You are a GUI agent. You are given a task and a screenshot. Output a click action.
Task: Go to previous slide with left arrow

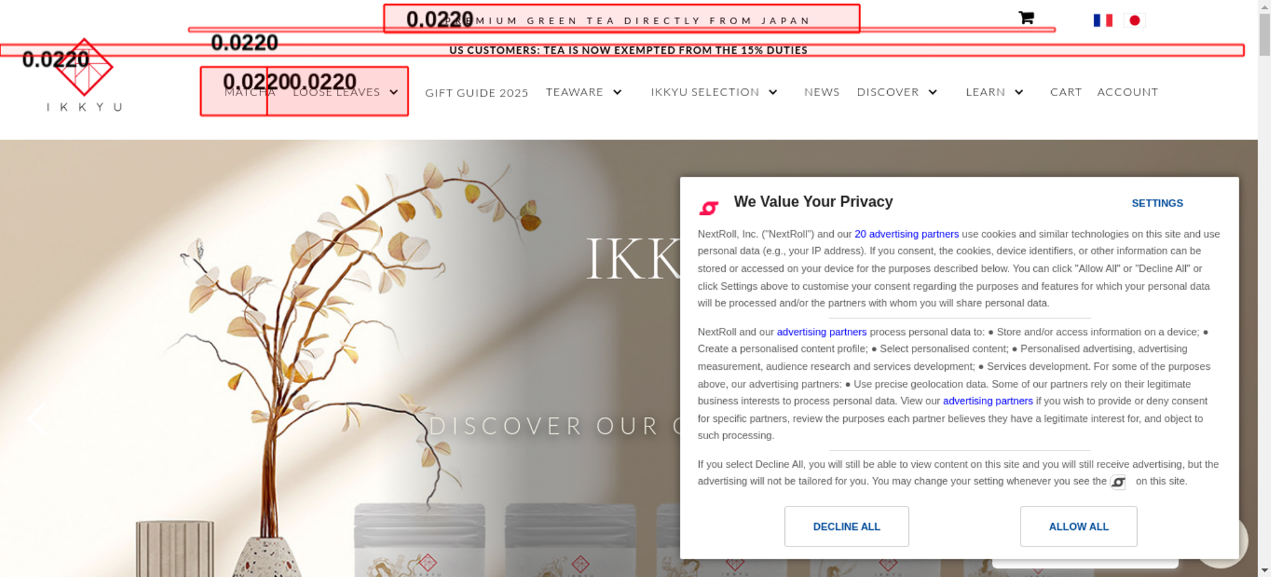pyautogui.click(x=36, y=418)
